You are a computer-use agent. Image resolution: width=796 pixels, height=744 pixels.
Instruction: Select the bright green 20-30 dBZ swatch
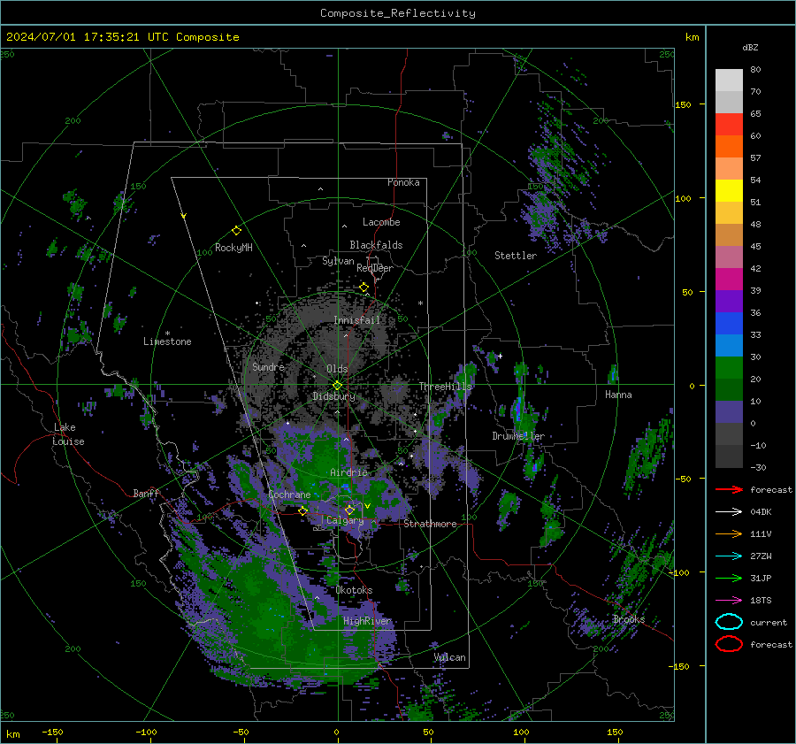click(729, 368)
